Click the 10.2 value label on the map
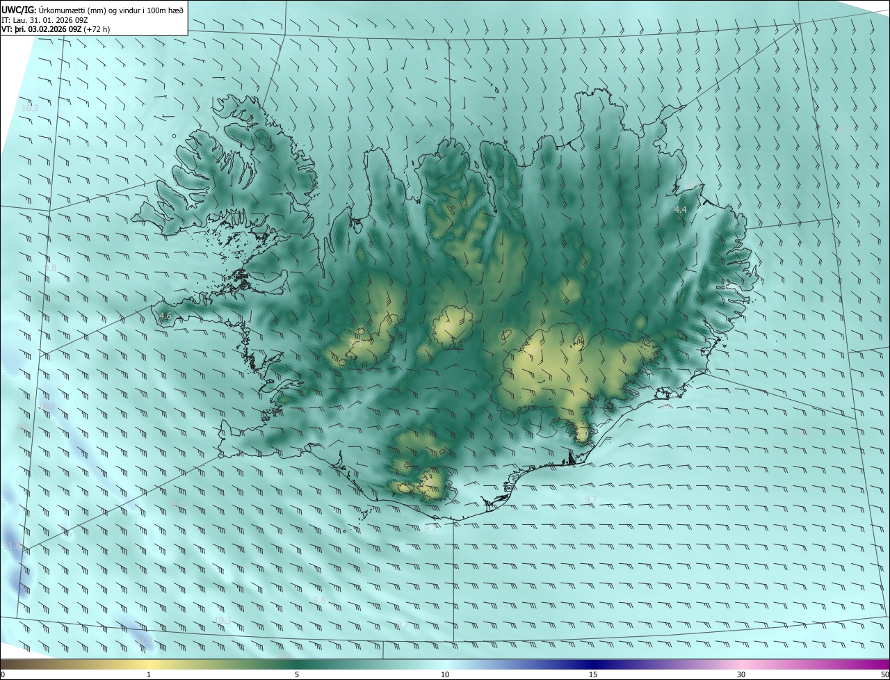The width and height of the screenshot is (890, 680). pos(30,108)
